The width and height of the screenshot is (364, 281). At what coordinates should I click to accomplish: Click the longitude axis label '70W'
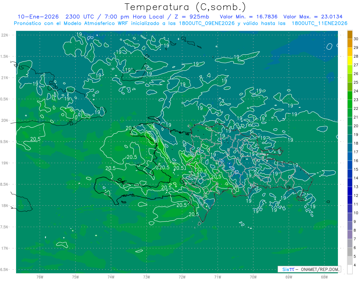(253, 277)
